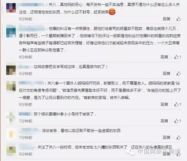
Task: Open avatar beside 这样故意把名字写成这样 comment
Action: (x=11, y=70)
